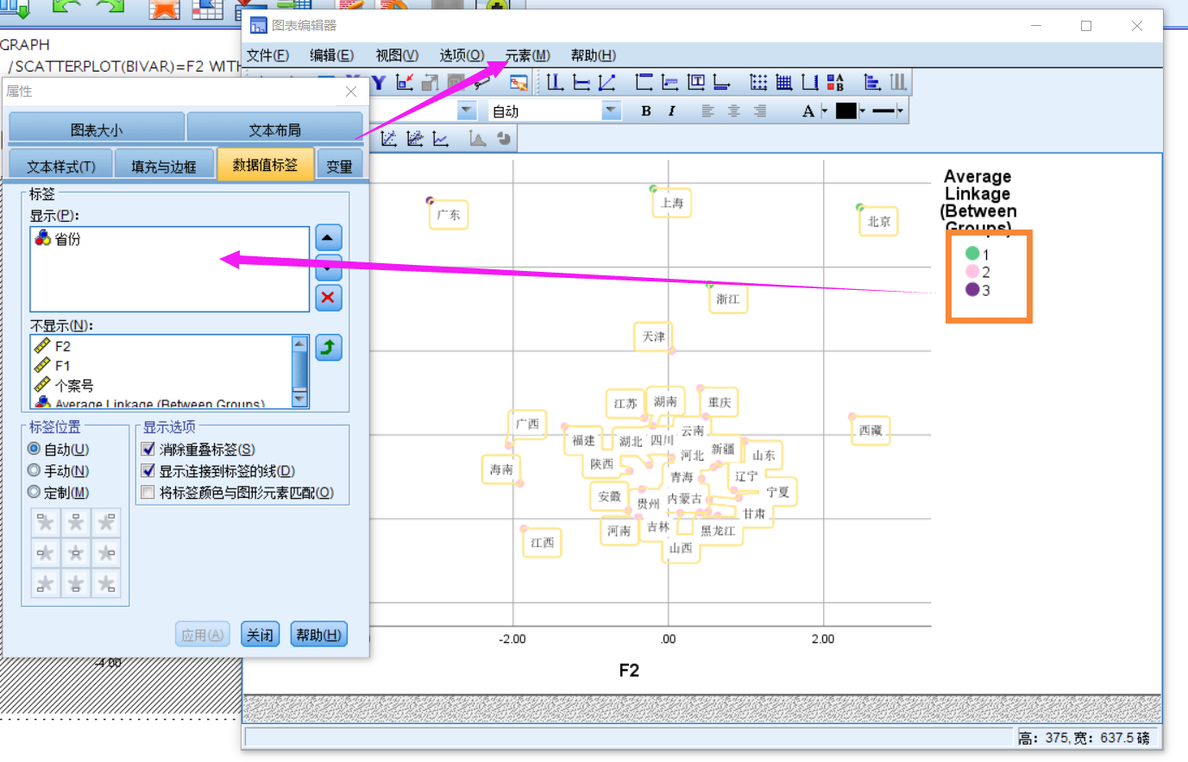The height and width of the screenshot is (762, 1188).
Task: Enable 将标签颜色与图形元素匹配 checkbox
Action: coord(148,492)
